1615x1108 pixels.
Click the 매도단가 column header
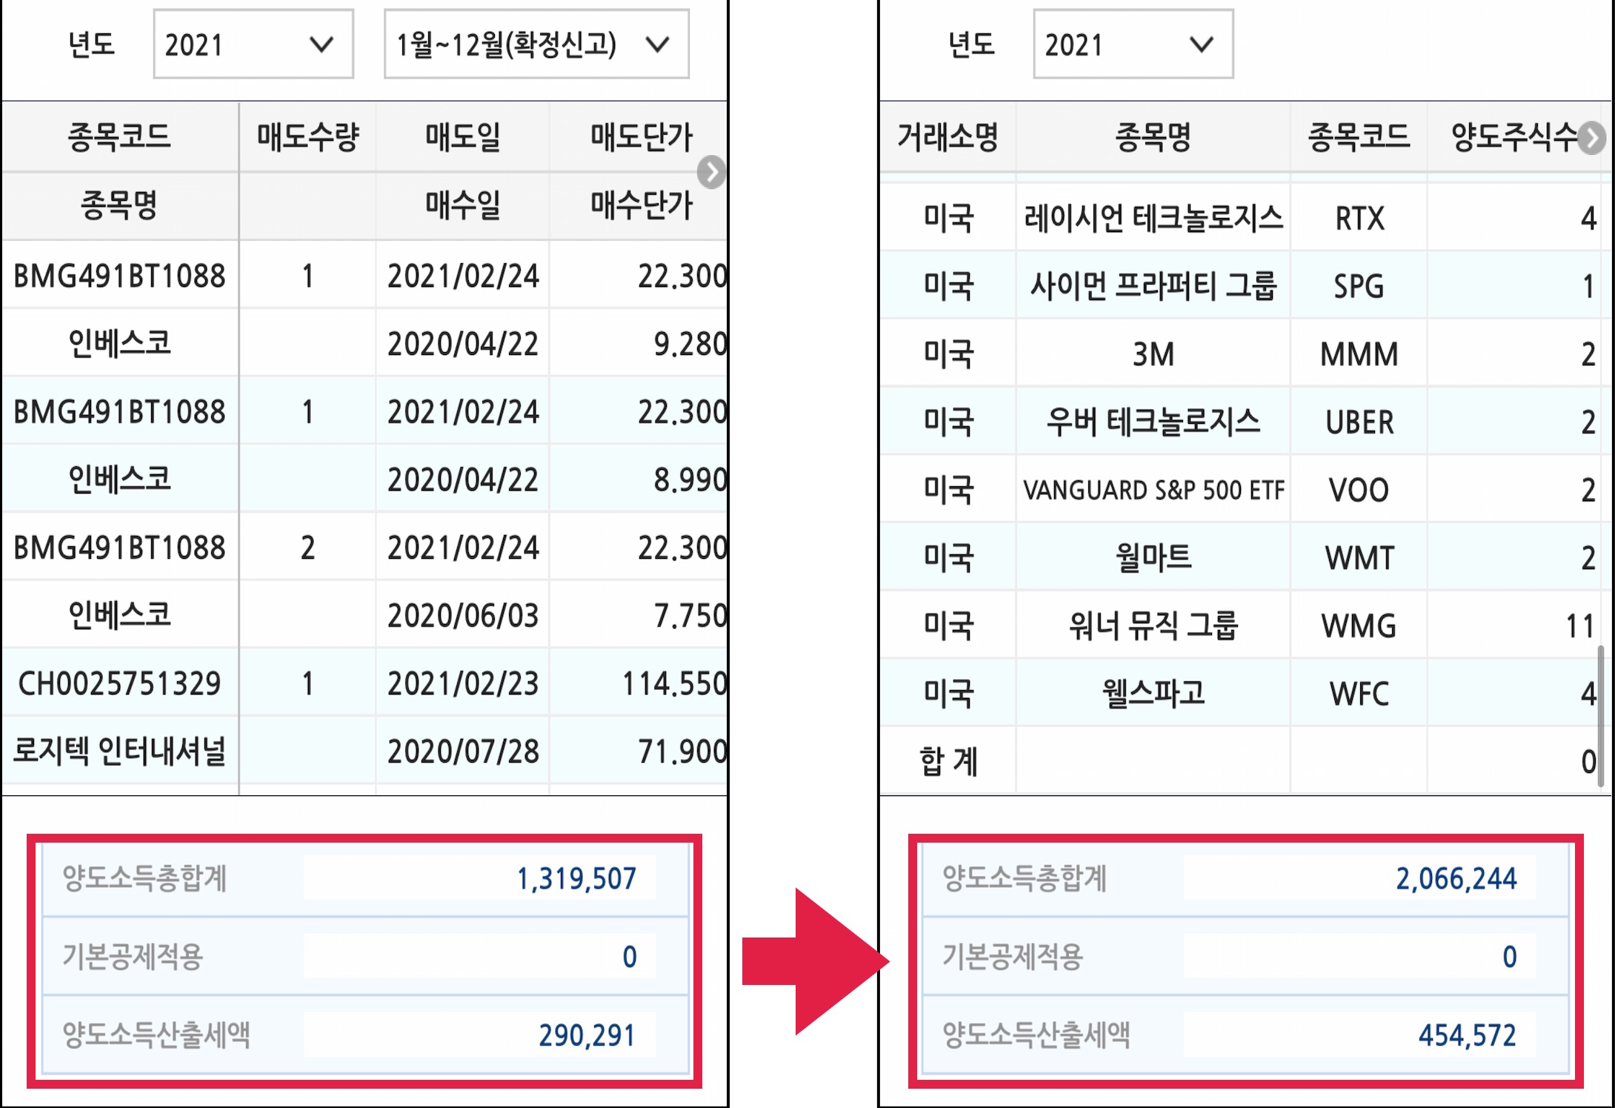(641, 137)
